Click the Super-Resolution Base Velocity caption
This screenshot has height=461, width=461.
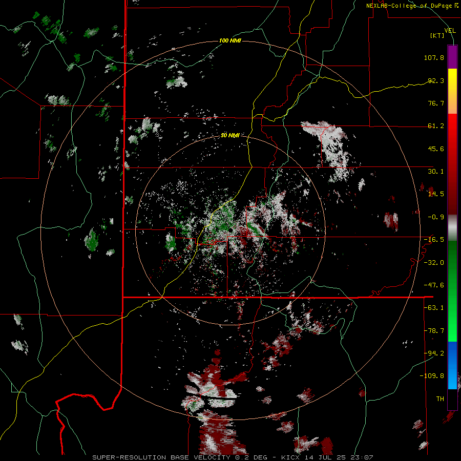(233, 457)
